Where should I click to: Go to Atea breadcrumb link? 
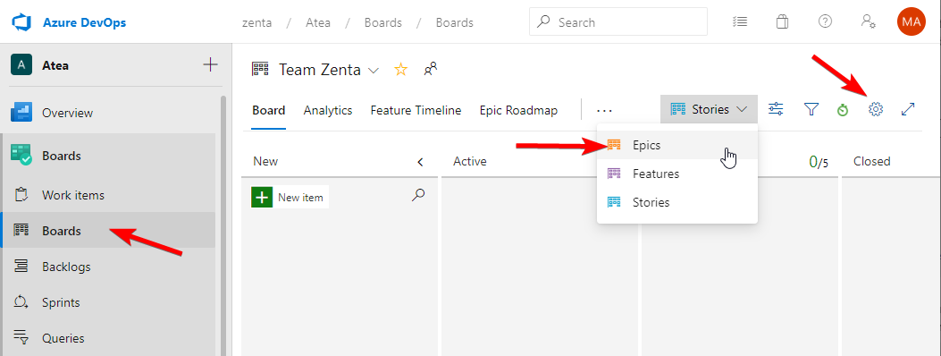[x=318, y=23]
